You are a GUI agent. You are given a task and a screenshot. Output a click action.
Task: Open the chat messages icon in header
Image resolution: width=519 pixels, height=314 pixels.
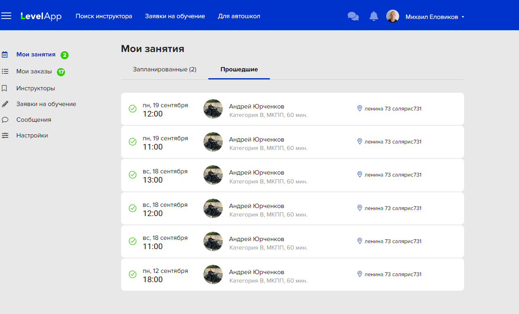click(353, 17)
